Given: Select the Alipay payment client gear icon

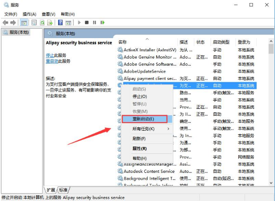Looking at the screenshot, I should [120, 78].
